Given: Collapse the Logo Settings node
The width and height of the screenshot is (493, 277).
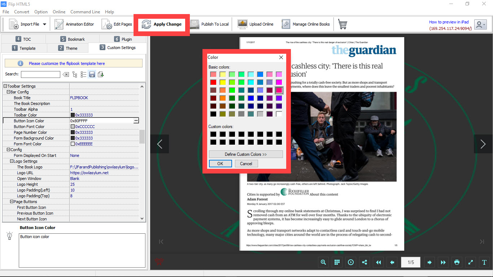Looking at the screenshot, I should tap(12, 161).
